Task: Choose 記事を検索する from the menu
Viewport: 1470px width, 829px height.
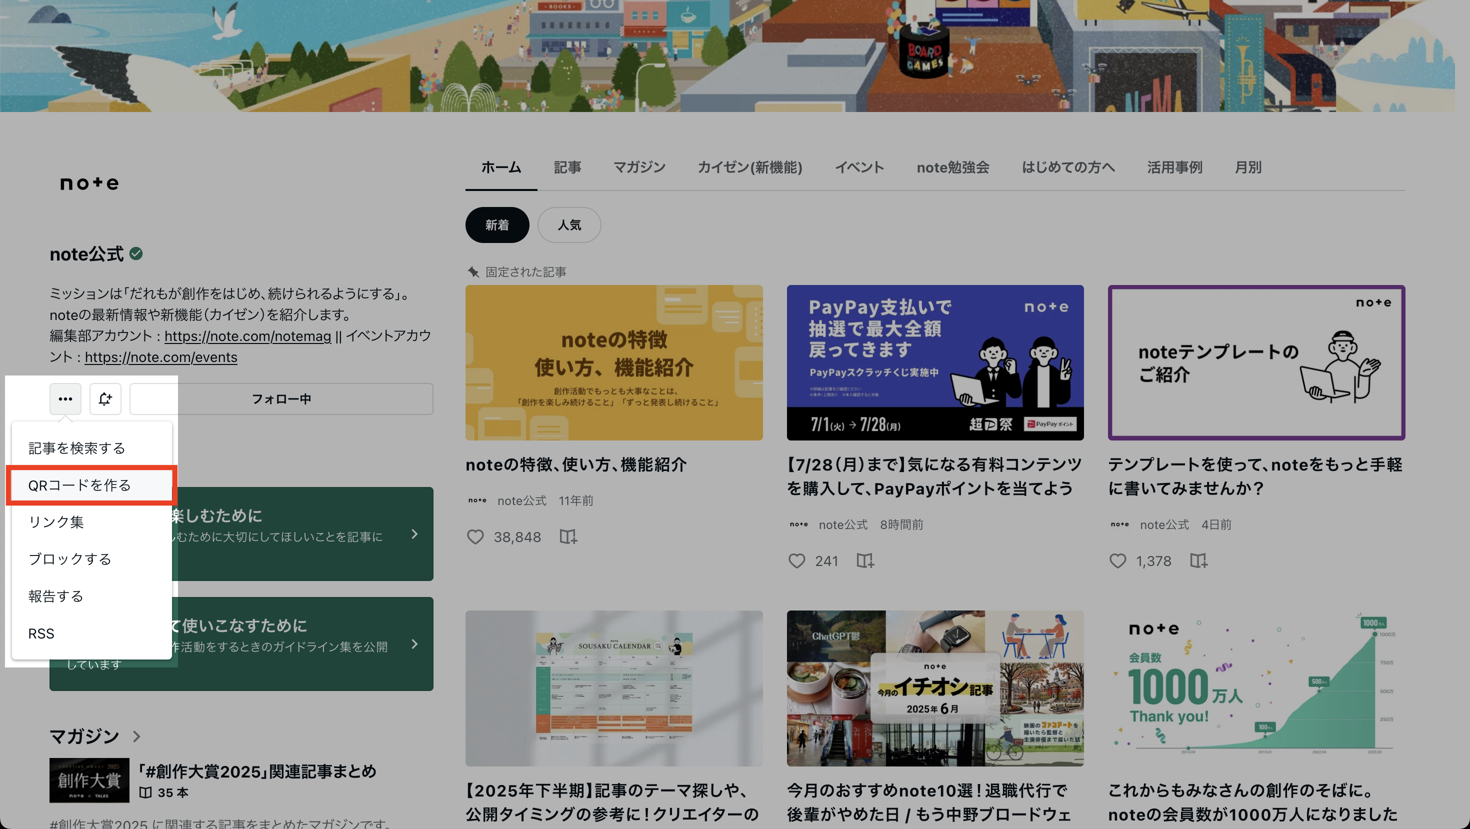Action: 91,448
